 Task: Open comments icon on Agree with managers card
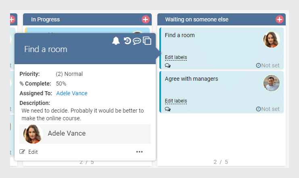click(167, 109)
